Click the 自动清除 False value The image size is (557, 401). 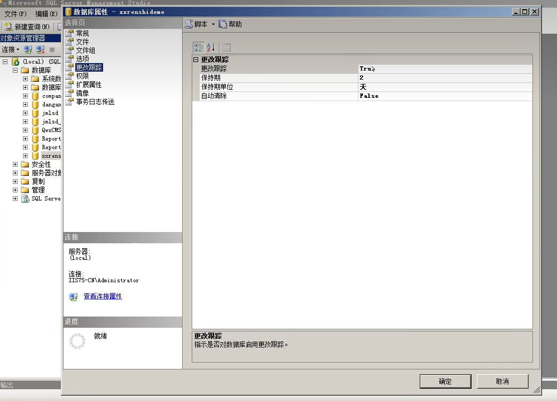click(x=445, y=96)
